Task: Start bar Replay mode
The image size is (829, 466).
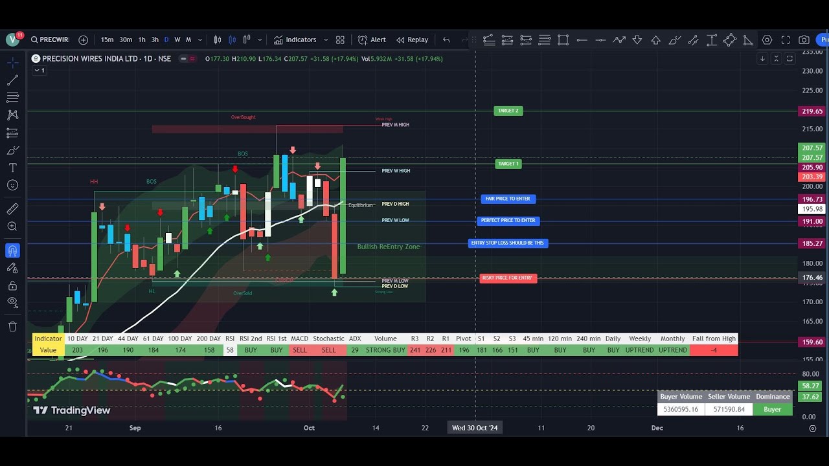Action: click(413, 39)
